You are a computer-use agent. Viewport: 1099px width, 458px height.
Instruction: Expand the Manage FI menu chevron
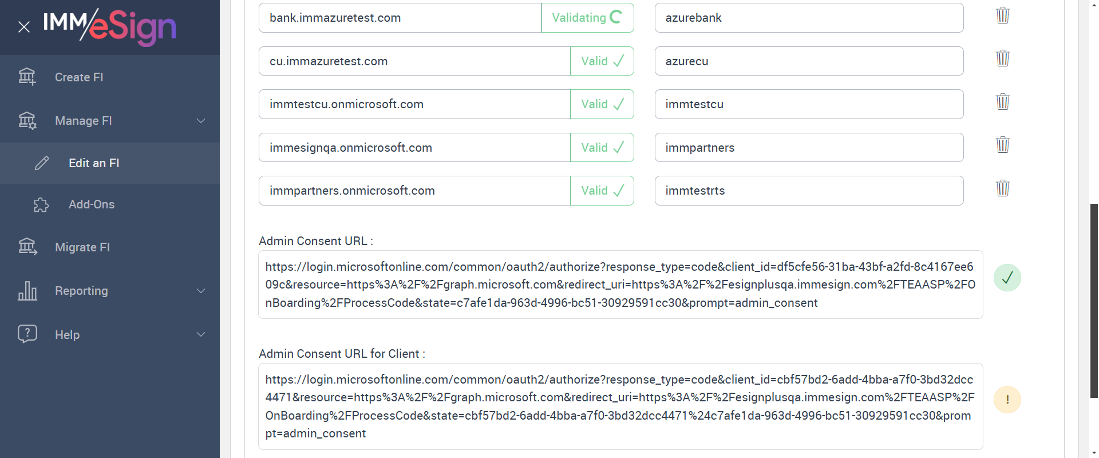(x=201, y=121)
